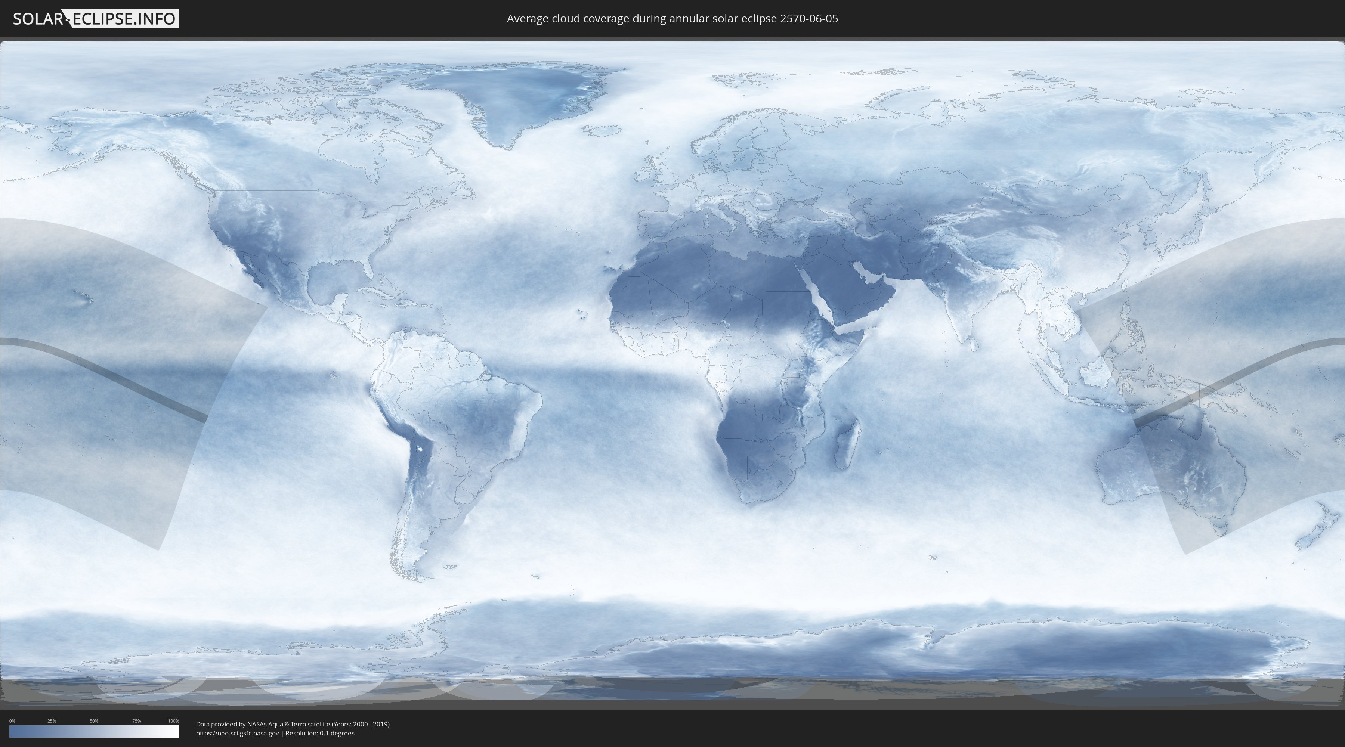Click the 75% legend label
The image size is (1345, 747).
(136, 721)
